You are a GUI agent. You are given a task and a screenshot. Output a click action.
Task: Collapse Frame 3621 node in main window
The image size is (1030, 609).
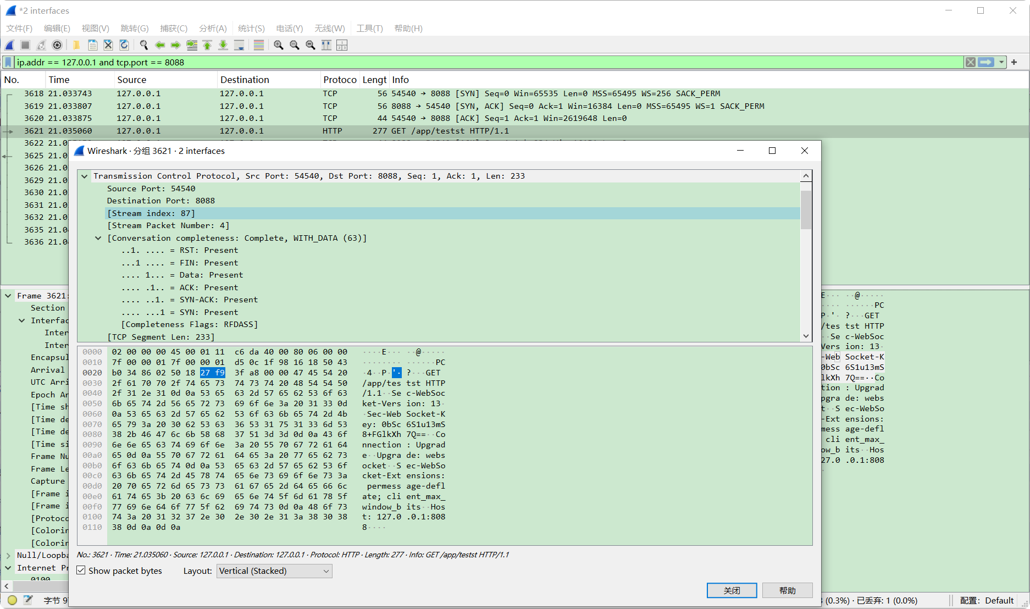point(8,296)
